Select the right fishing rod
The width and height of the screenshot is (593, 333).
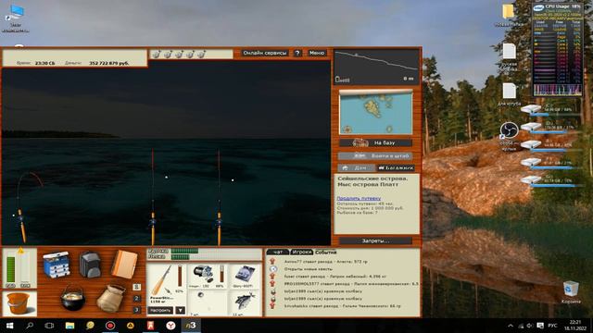point(219,196)
